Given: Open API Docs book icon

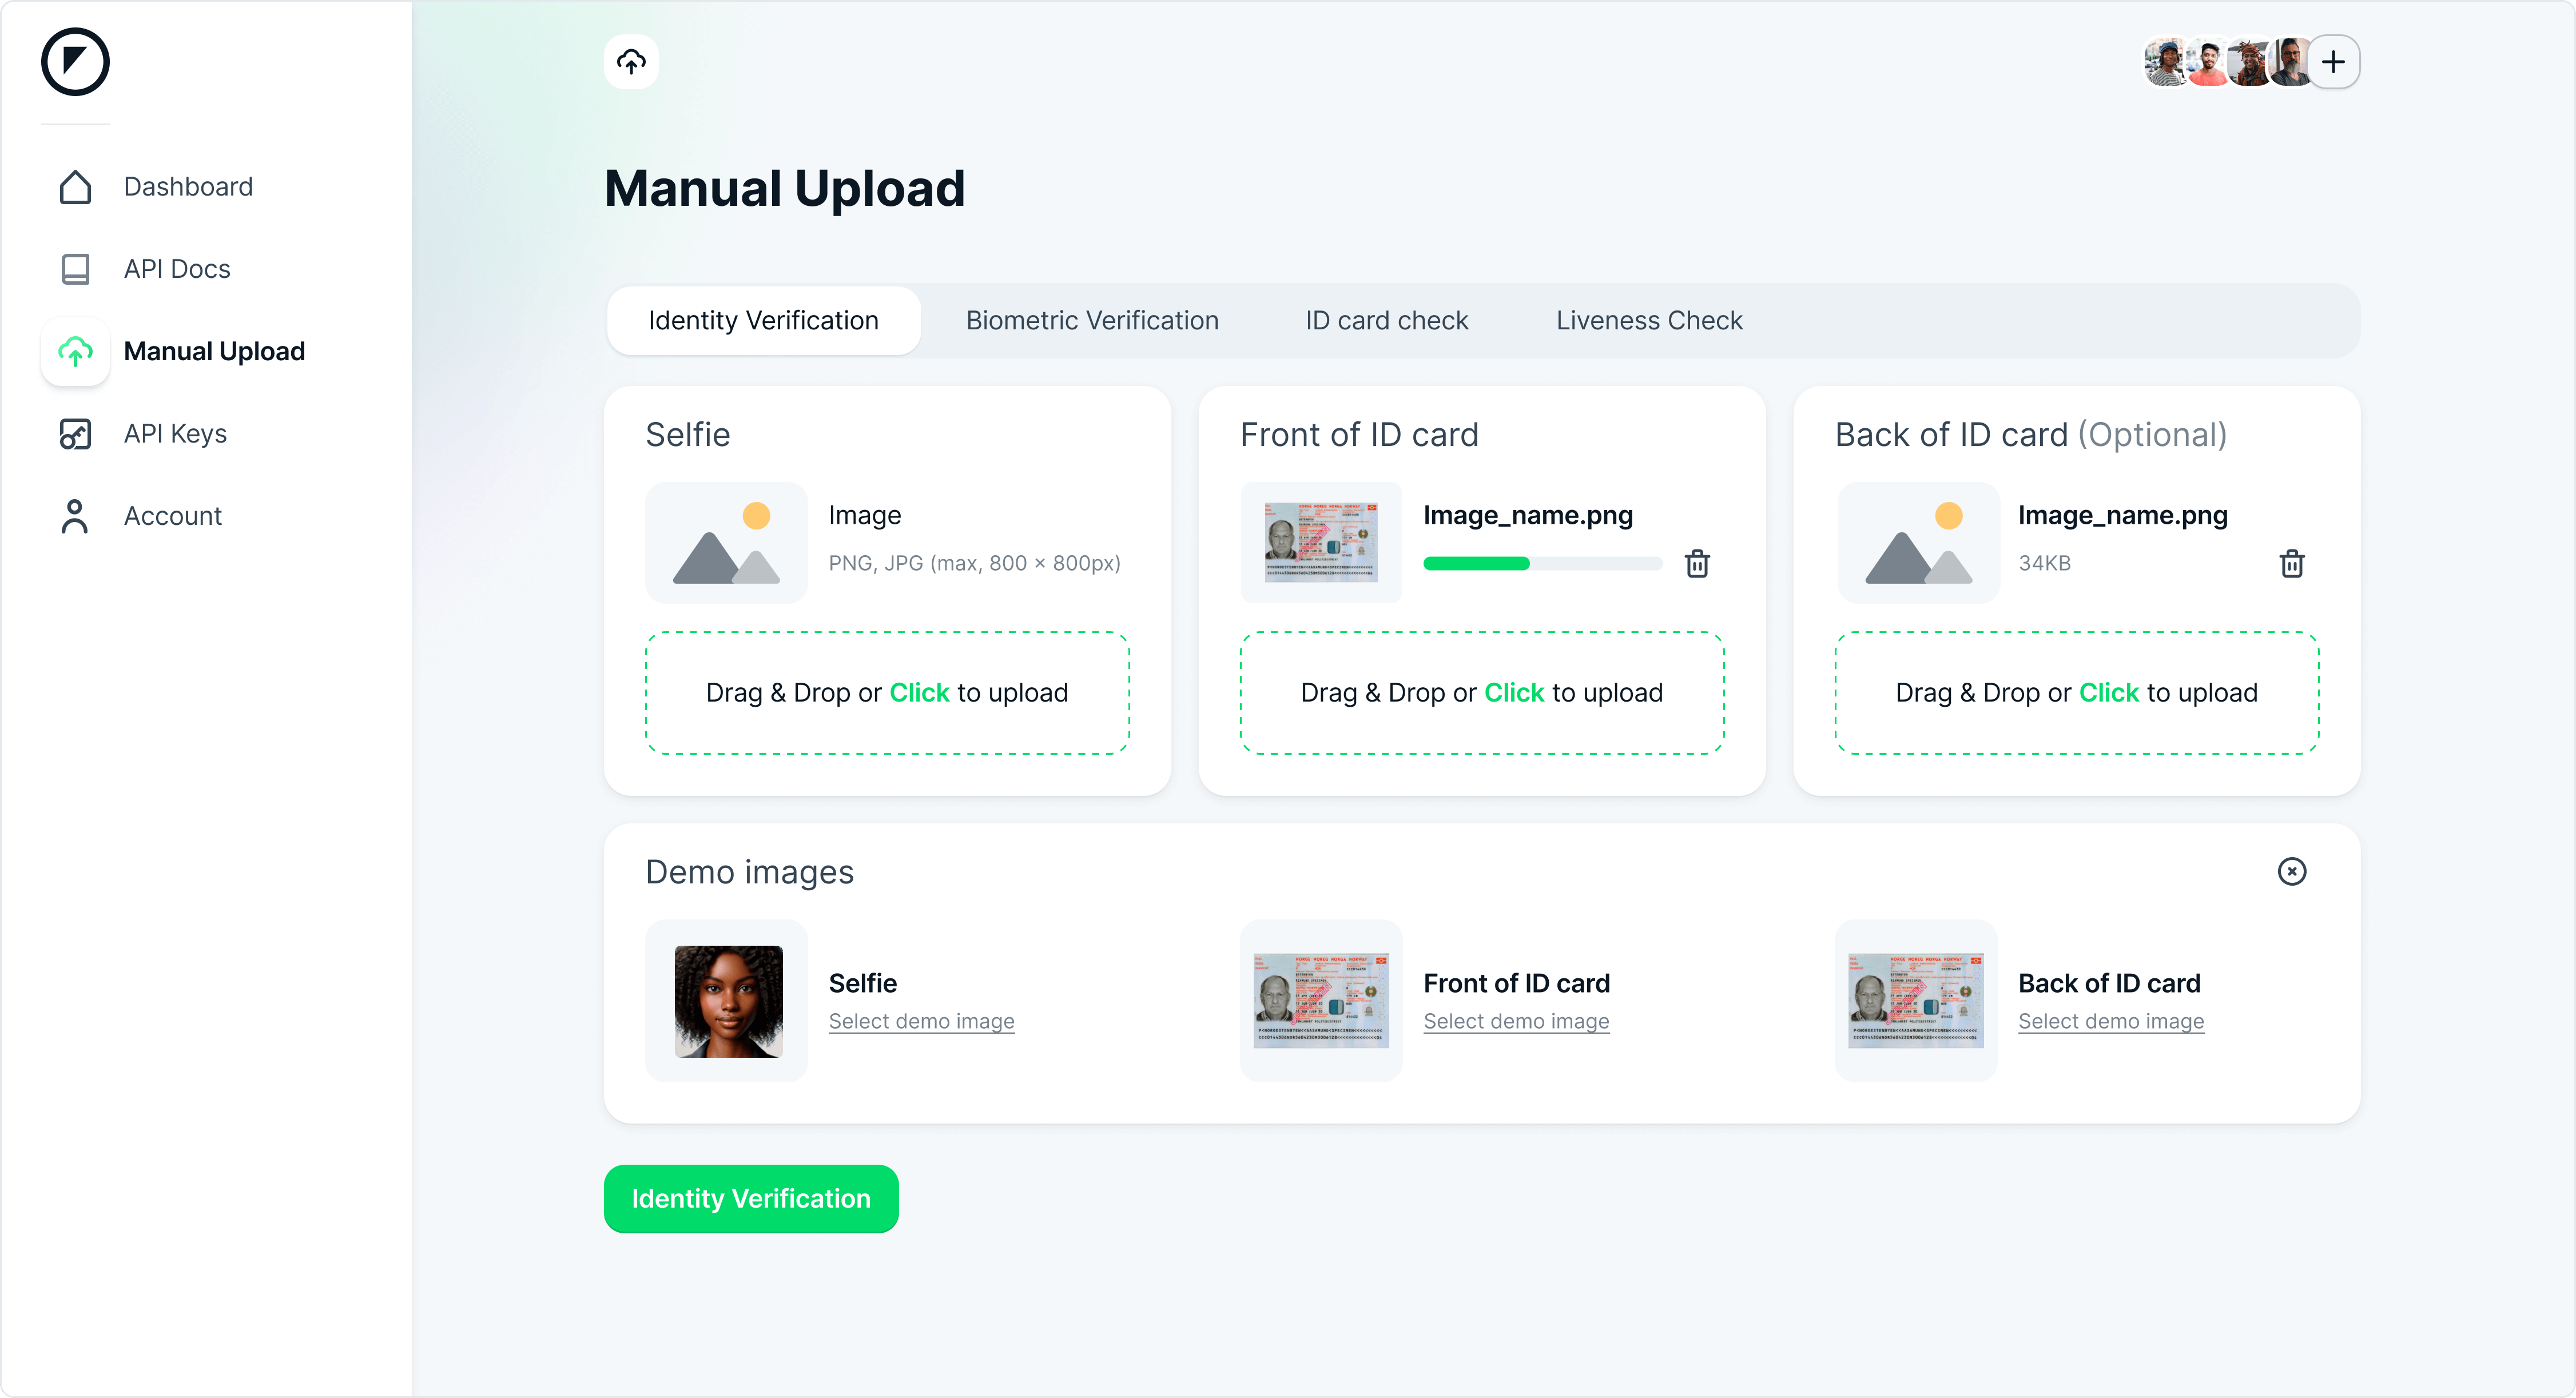Looking at the screenshot, I should (x=75, y=269).
